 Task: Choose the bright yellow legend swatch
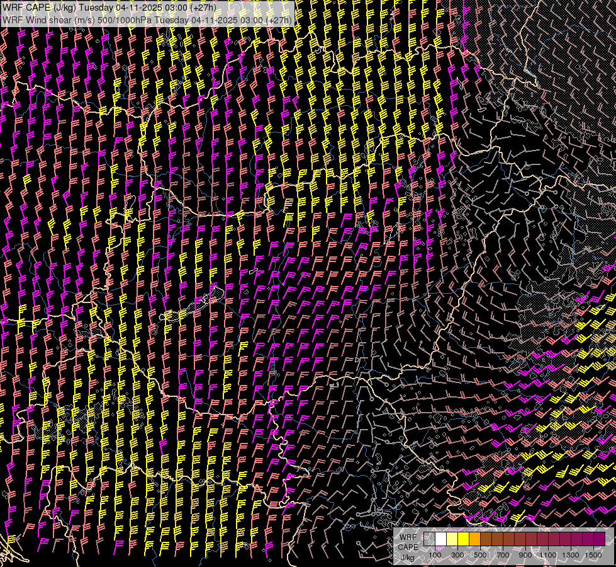point(463,539)
